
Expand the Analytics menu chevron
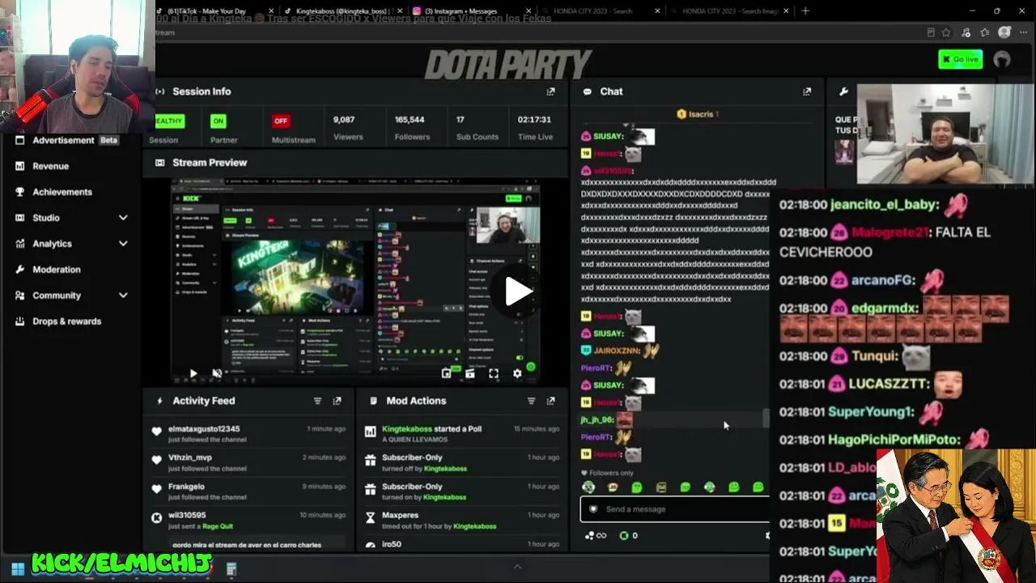click(123, 244)
